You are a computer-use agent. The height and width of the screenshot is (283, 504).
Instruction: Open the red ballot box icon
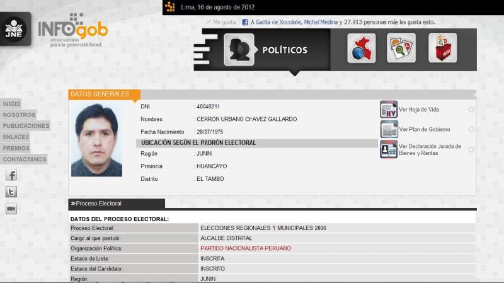pyautogui.click(x=443, y=48)
